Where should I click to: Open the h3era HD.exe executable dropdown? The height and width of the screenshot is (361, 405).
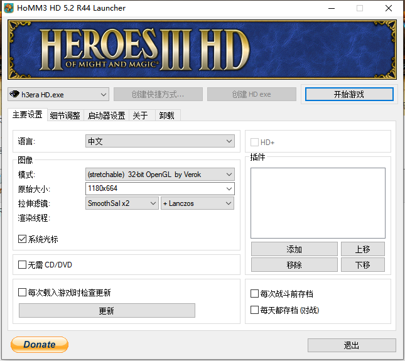58,95
